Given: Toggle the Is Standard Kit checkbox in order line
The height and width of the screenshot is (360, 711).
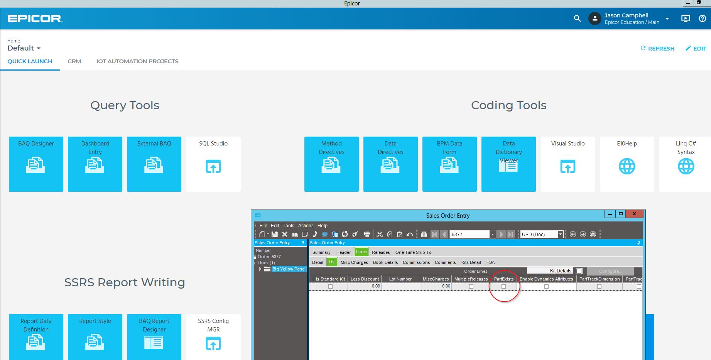Looking at the screenshot, I should pyautogui.click(x=330, y=286).
